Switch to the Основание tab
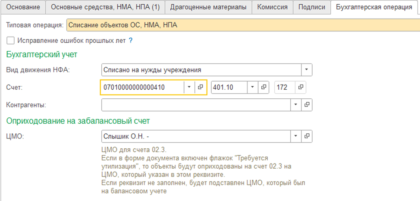 23,7
